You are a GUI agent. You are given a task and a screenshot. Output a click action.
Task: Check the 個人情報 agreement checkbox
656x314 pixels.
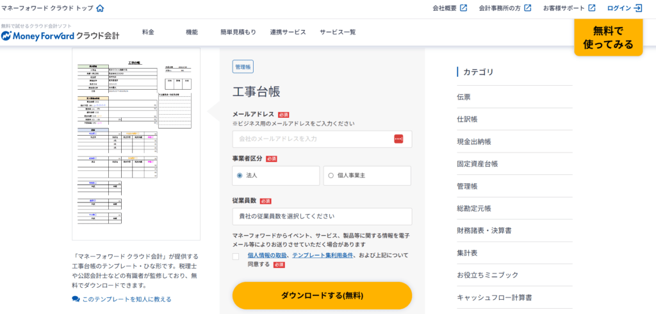point(236,256)
